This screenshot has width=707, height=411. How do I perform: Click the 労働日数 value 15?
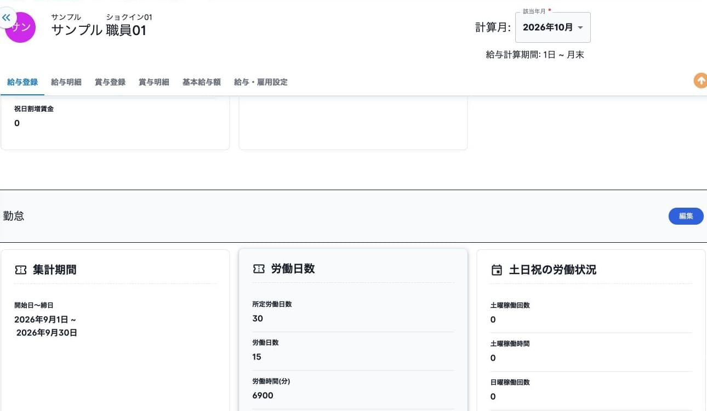(x=257, y=357)
